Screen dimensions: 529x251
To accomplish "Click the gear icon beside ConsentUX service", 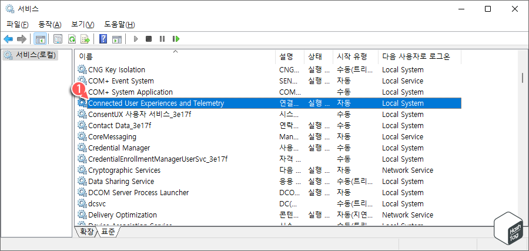I will click(x=82, y=114).
